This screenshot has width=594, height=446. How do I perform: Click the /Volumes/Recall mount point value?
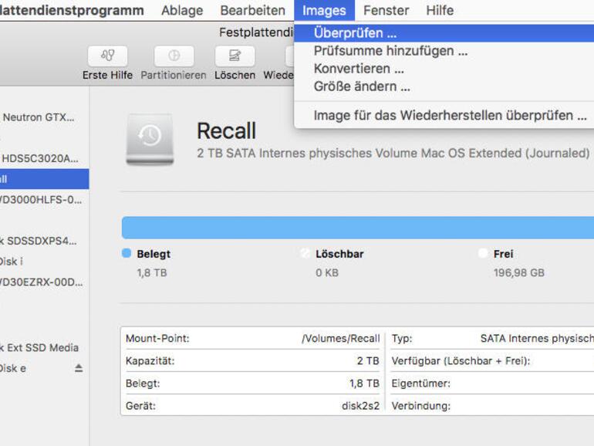pos(340,339)
